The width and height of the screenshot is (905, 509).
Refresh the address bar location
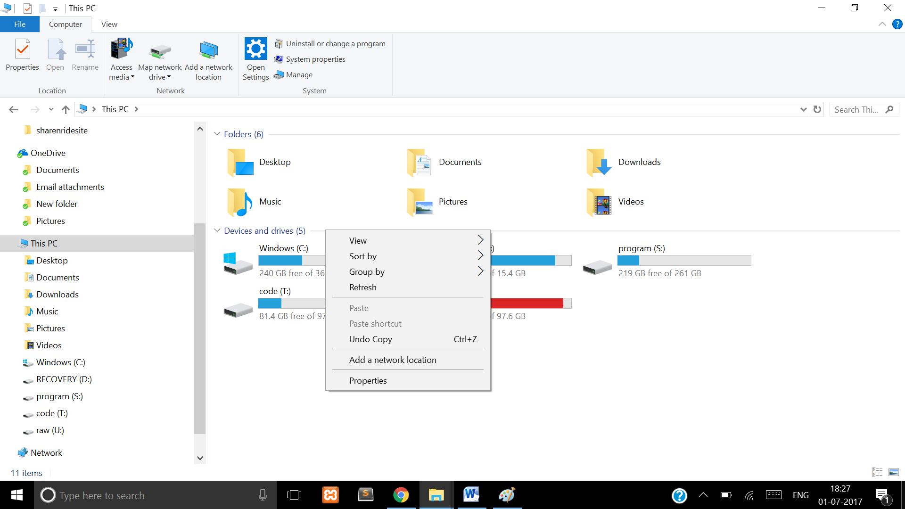(x=817, y=109)
